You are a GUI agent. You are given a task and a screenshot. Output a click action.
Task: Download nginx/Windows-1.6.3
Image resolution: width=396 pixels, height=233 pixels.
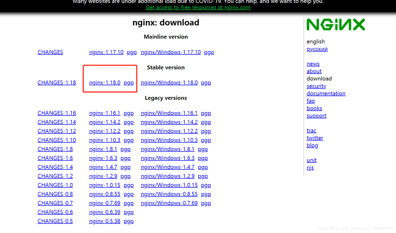pyautogui.click(x=168, y=158)
